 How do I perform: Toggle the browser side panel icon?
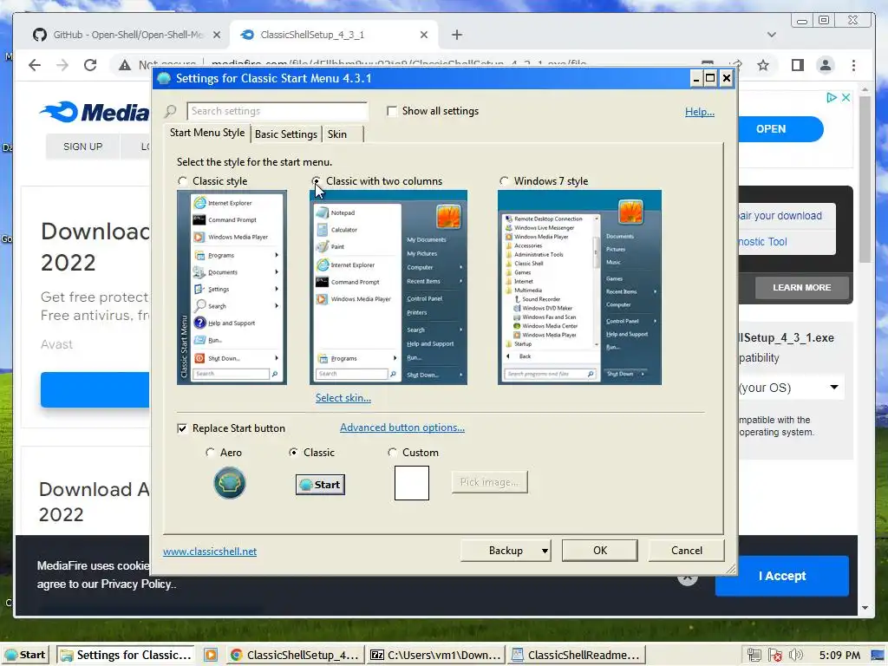point(798,65)
